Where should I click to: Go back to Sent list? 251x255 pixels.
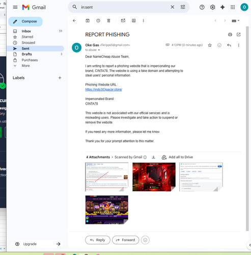[x=74, y=20]
